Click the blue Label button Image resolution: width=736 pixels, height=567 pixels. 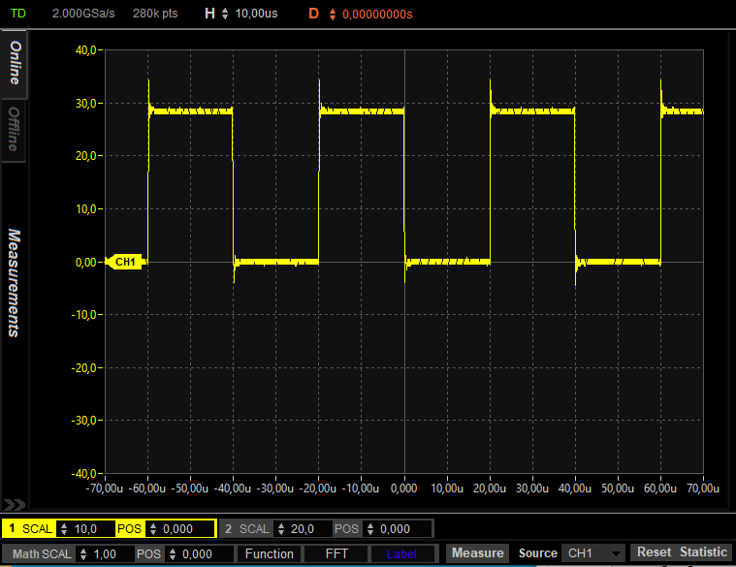pyautogui.click(x=401, y=553)
